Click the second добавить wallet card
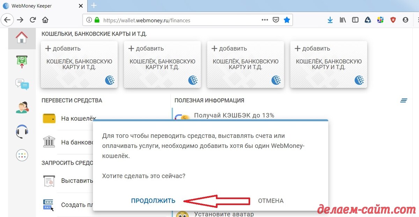419x217 pixels. coord(162,65)
